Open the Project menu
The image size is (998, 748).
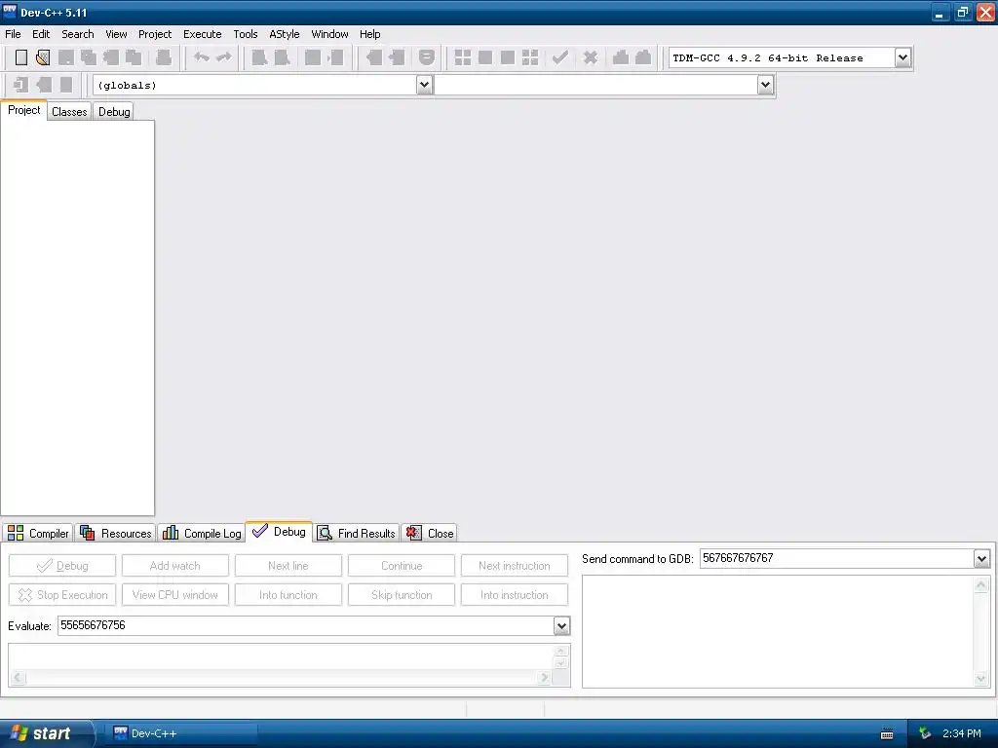coord(155,34)
